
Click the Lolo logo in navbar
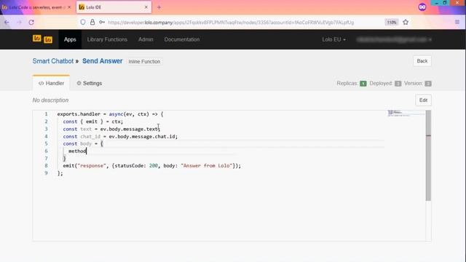[x=42, y=39]
